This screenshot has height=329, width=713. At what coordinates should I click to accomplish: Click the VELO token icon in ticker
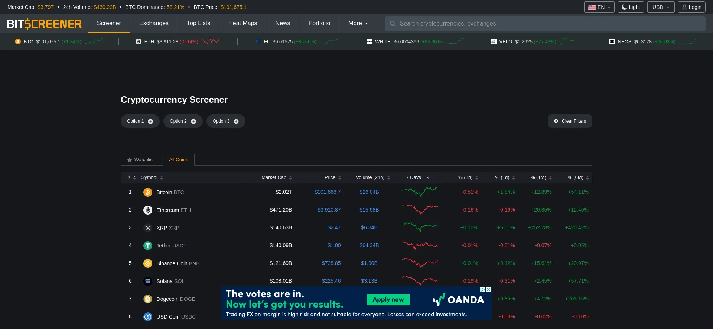click(x=493, y=41)
